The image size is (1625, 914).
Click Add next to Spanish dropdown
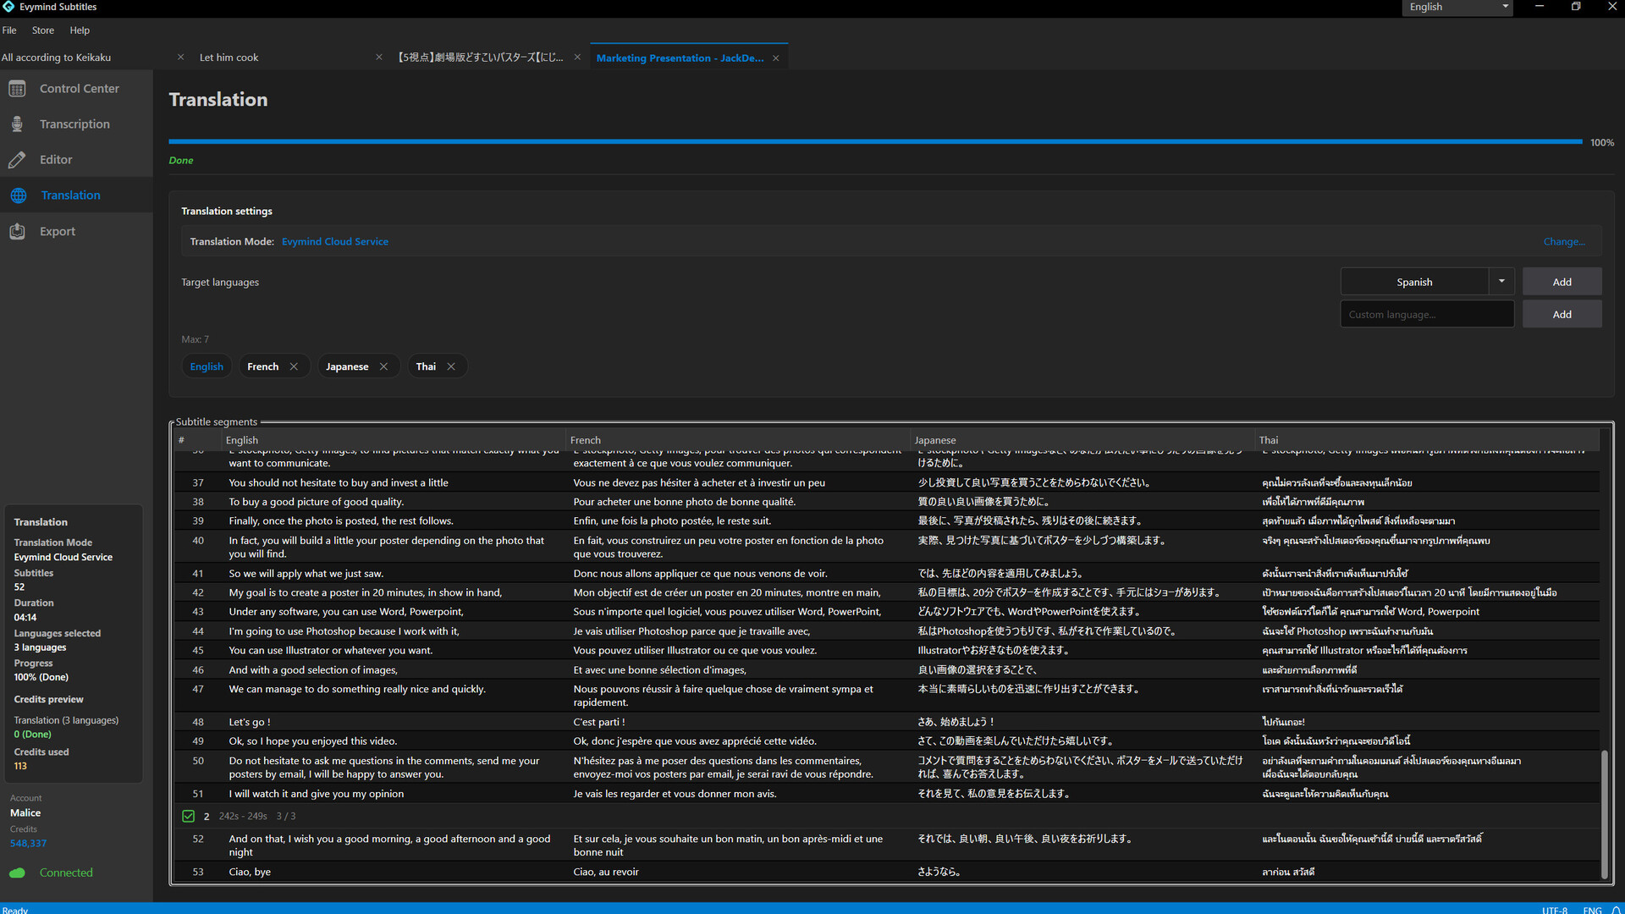click(1562, 282)
